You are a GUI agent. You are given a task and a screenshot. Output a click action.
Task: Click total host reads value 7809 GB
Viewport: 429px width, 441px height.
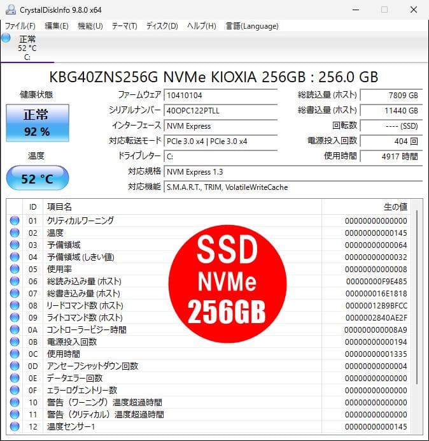391,95
